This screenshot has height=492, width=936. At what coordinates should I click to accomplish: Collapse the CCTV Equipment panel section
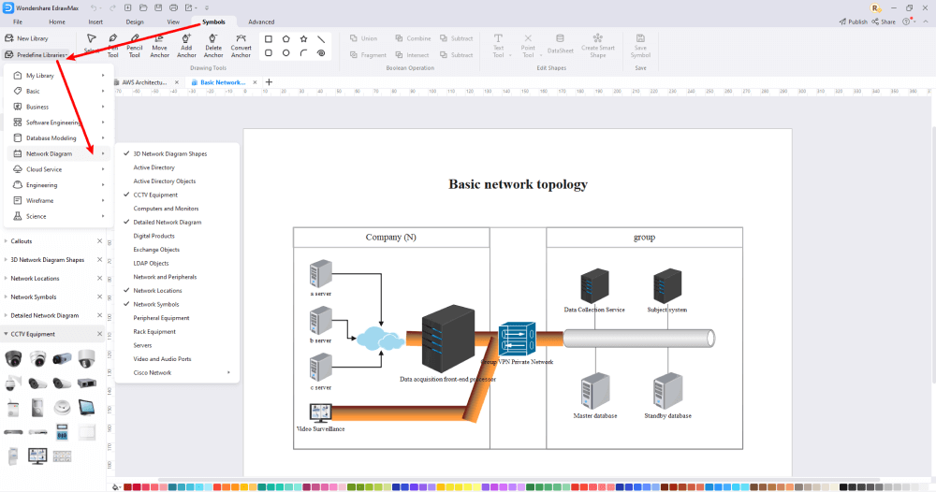6,334
